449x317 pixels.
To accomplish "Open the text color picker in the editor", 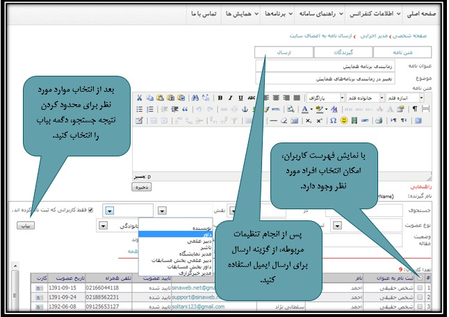I will 306,109.
